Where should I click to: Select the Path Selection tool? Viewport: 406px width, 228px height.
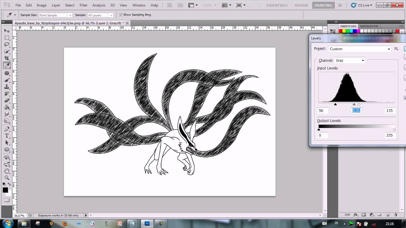point(7,143)
